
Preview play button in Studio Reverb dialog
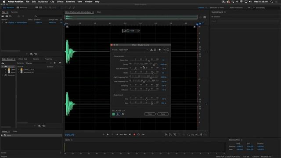[x=118, y=114]
